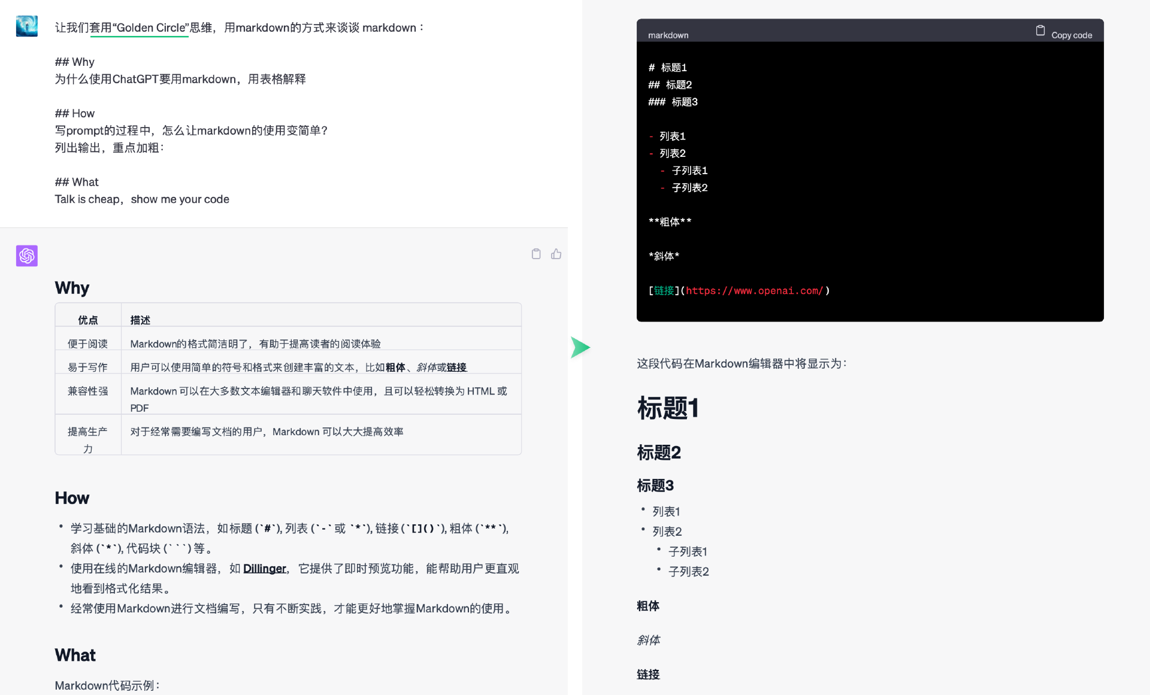Image resolution: width=1150 pixels, height=695 pixels.
Task: Click the prompt line 为什么使用ChatGPT要用markdown
Action: pos(180,79)
